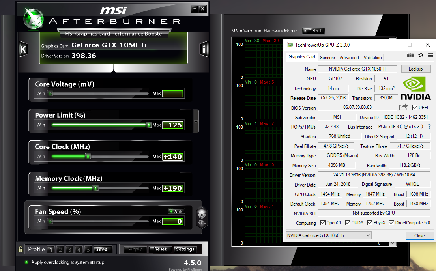Click the Bandwidth 118.2 GB/s field
This screenshot has height=271, width=436.
[x=410, y=165]
